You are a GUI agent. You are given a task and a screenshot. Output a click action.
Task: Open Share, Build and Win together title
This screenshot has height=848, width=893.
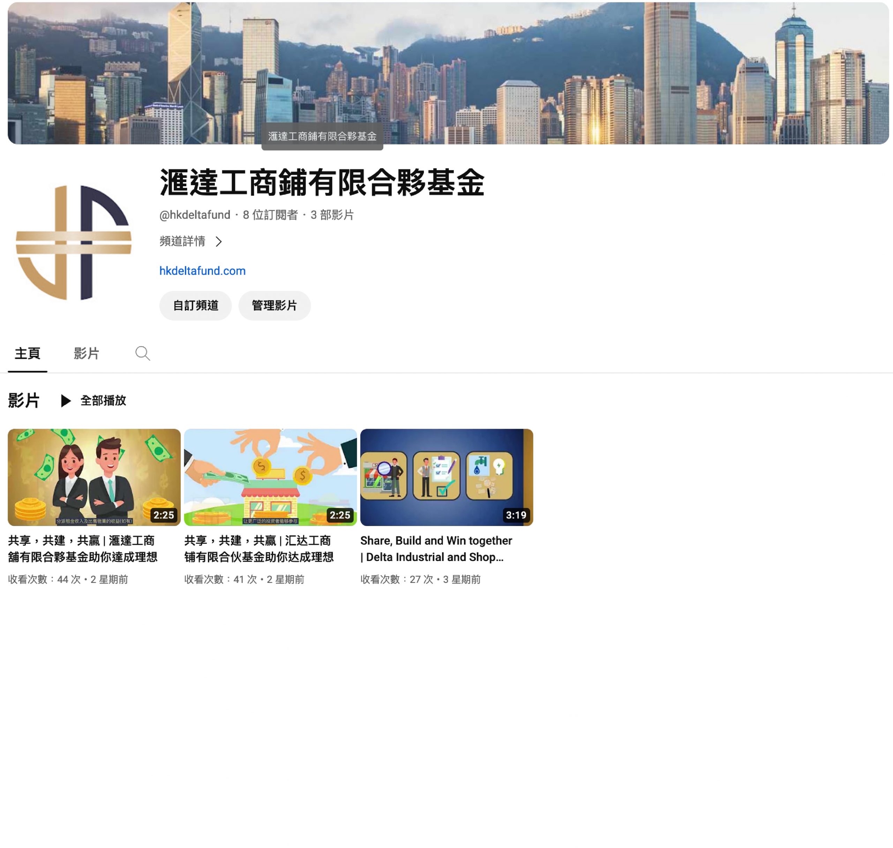[436, 549]
